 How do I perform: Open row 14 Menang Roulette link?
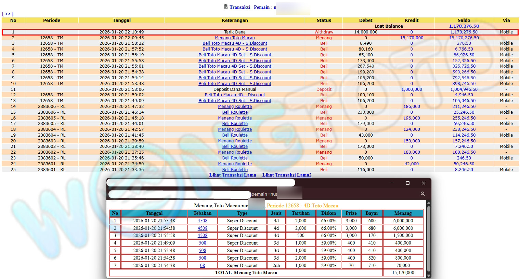[235, 107]
